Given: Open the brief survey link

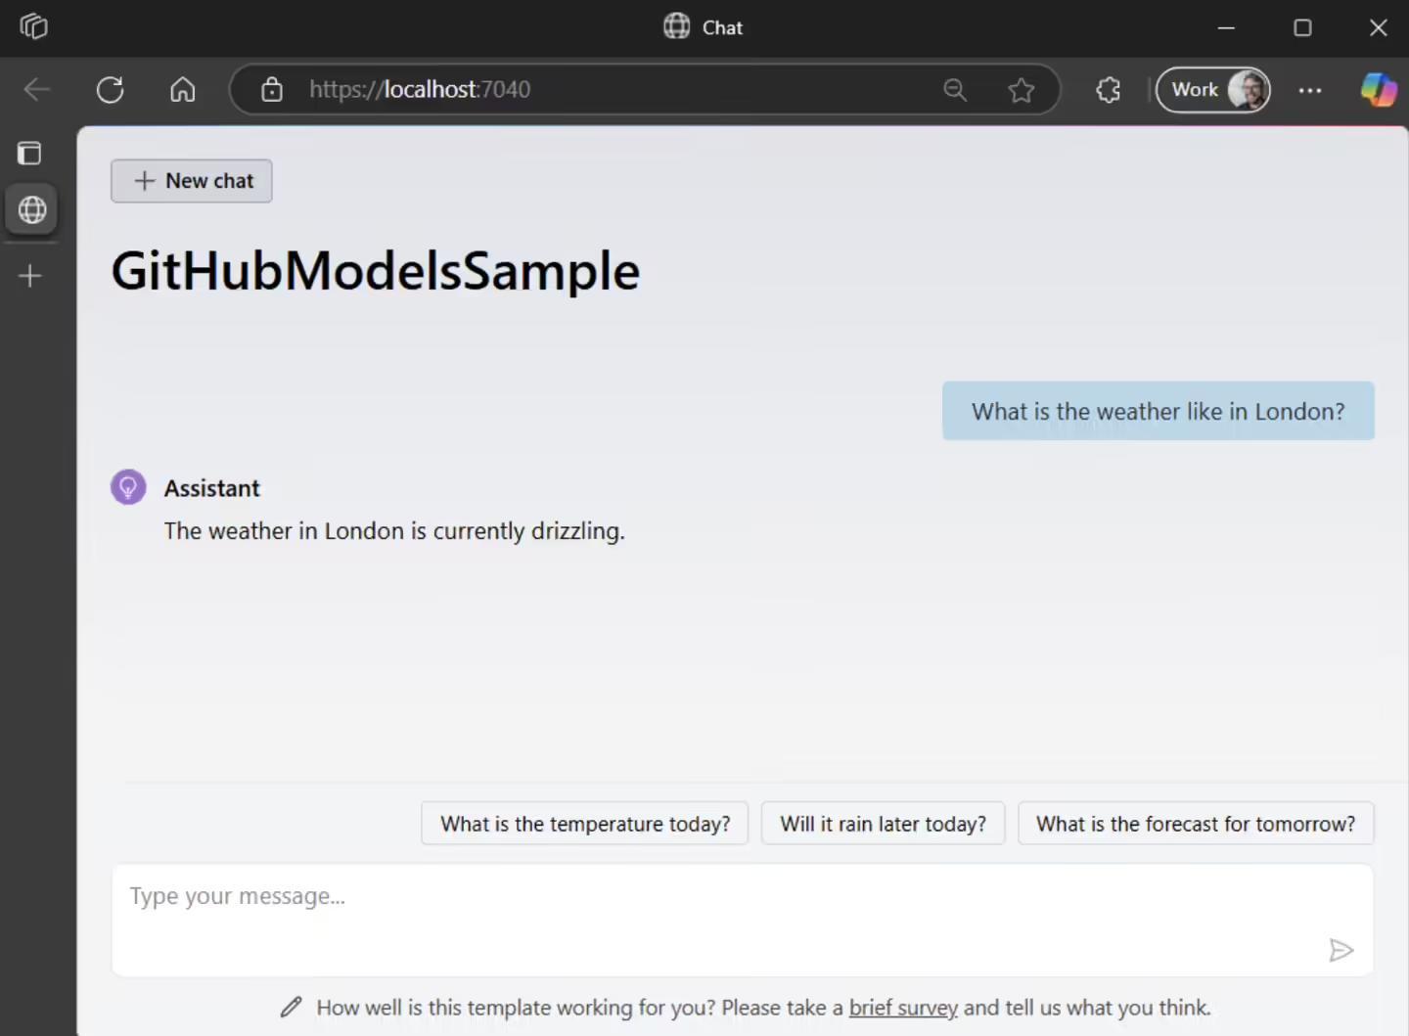Looking at the screenshot, I should coord(903,1008).
